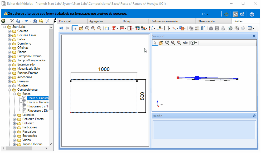Screen dimensions: 261x153
Task: Click the gears settings icon in blue bar
Action: [x=242, y=14]
